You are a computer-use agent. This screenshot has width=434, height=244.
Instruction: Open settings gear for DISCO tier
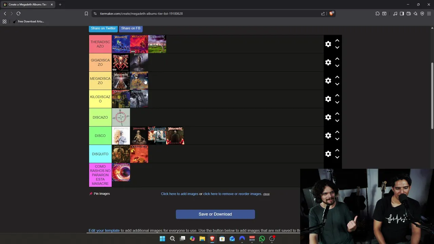pyautogui.click(x=328, y=136)
